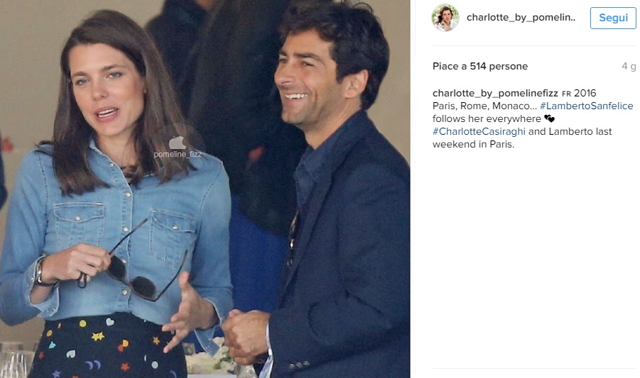
Task: Open the charlotte_by_pomelin.. username in the header
Action: pyautogui.click(x=521, y=17)
